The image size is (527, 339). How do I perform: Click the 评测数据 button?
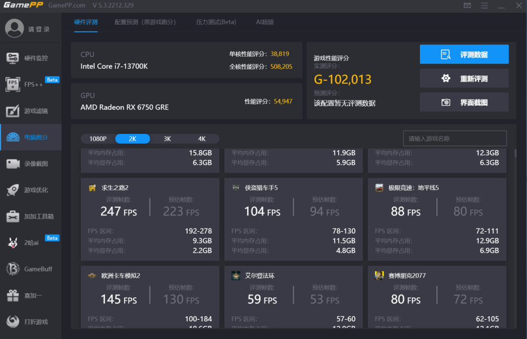[x=464, y=54]
